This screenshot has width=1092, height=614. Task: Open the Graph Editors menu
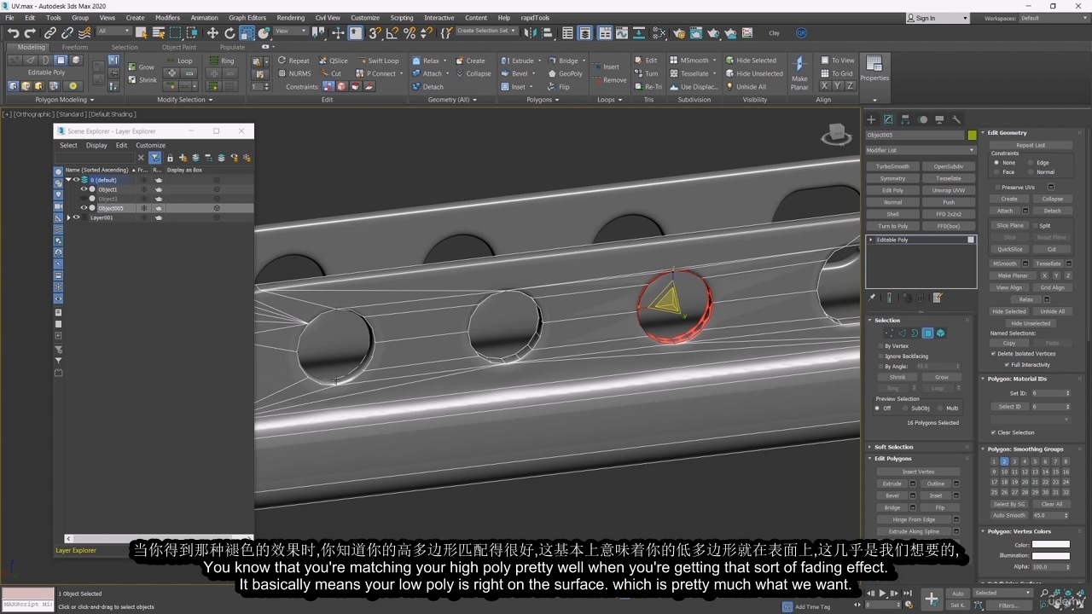(247, 17)
